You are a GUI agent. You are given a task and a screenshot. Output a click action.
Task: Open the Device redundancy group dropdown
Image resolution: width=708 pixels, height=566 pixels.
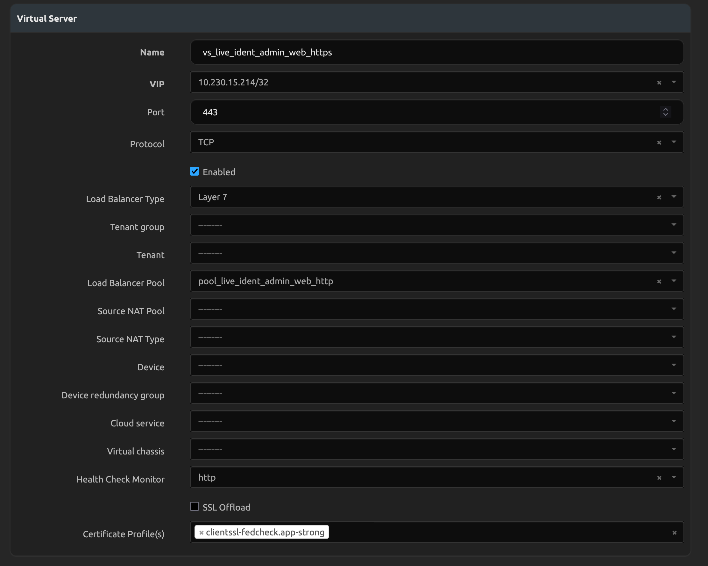tap(674, 393)
